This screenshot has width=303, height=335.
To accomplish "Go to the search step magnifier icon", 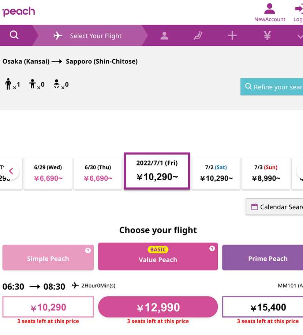I will pyautogui.click(x=14, y=35).
